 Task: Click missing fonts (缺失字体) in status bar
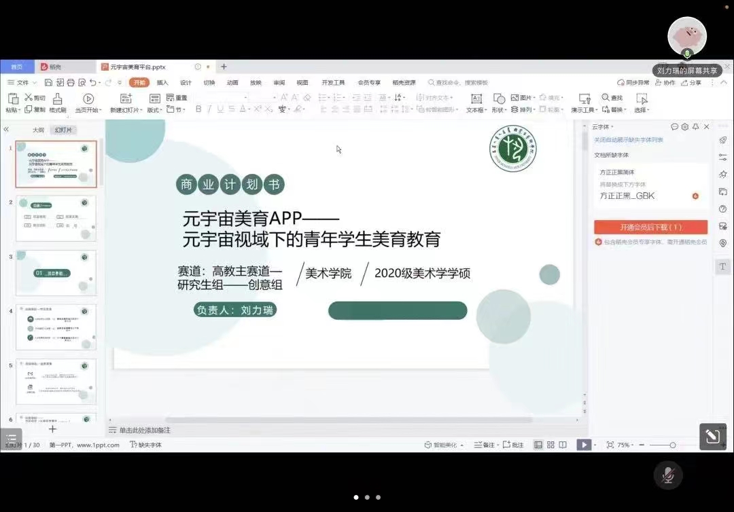click(146, 445)
